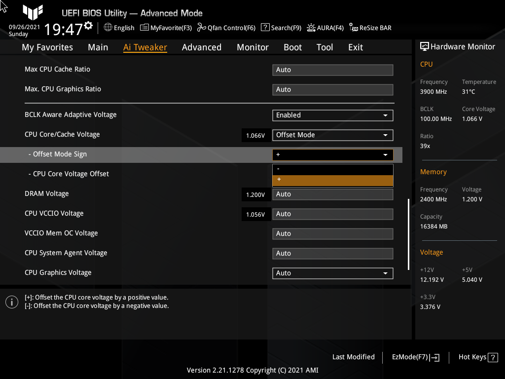Set BCLK Aware Adaptive Voltage option
The height and width of the screenshot is (379, 505).
[332, 115]
